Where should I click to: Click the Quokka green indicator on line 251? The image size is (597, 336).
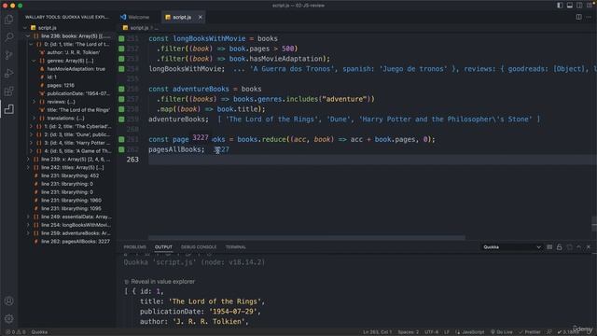(121, 38)
